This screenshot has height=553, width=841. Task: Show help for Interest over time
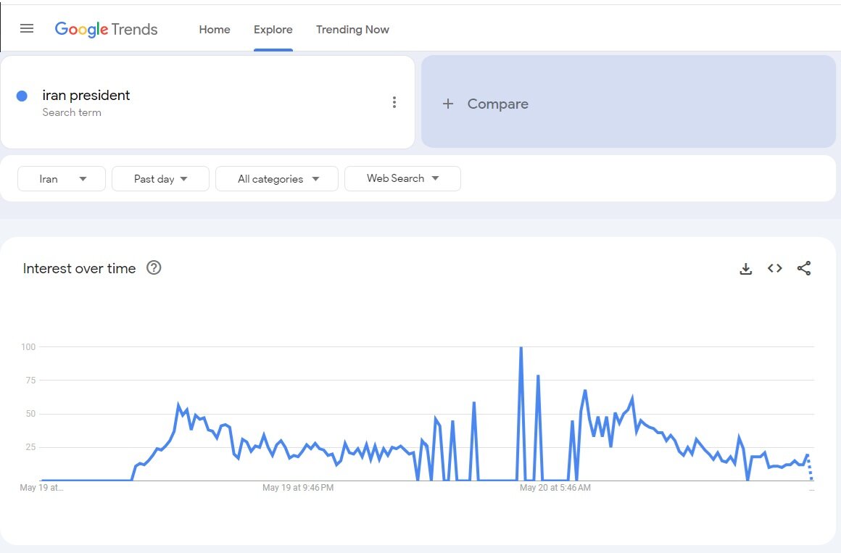tap(154, 268)
